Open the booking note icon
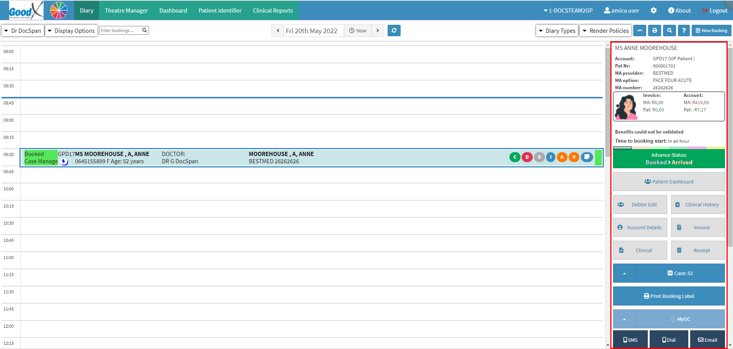Screen dimensions: 733x349 pos(587,157)
